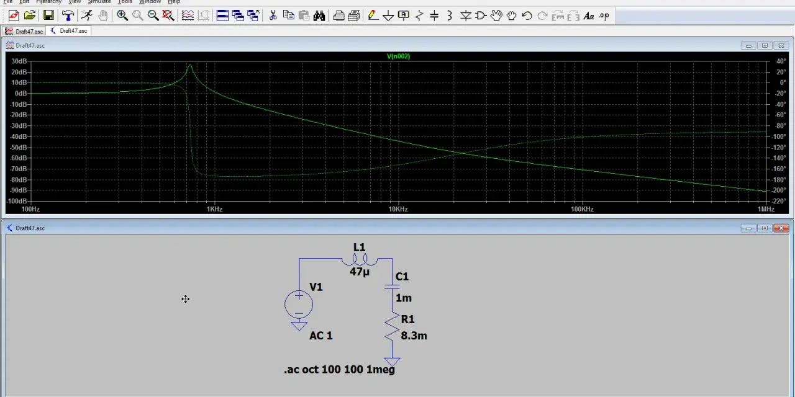Select the Diode component tool

click(x=466, y=16)
